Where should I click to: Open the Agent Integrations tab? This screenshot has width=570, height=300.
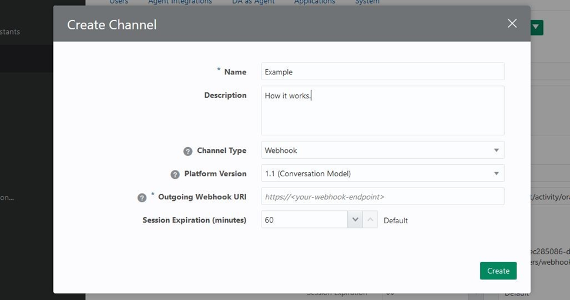180,2
